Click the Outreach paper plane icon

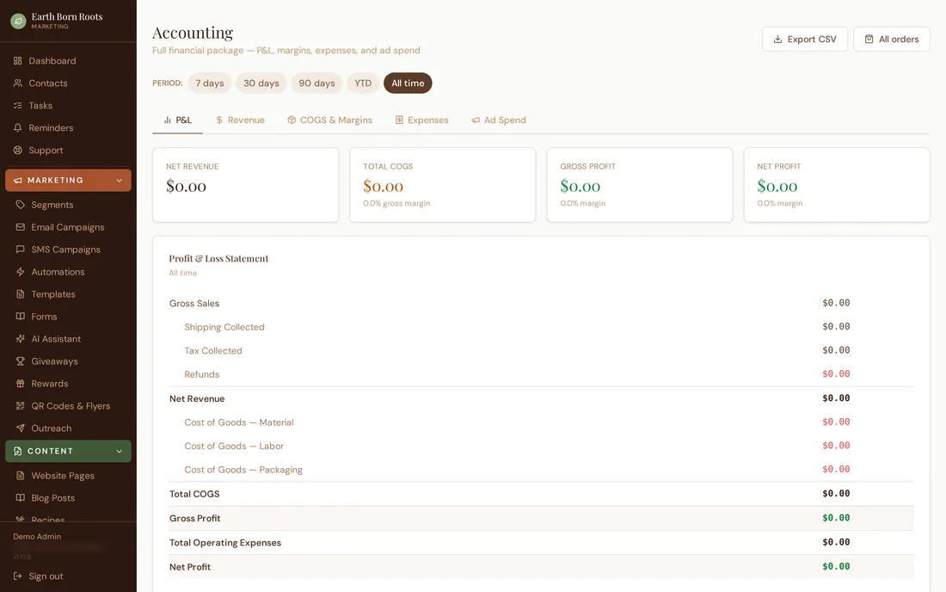click(20, 428)
